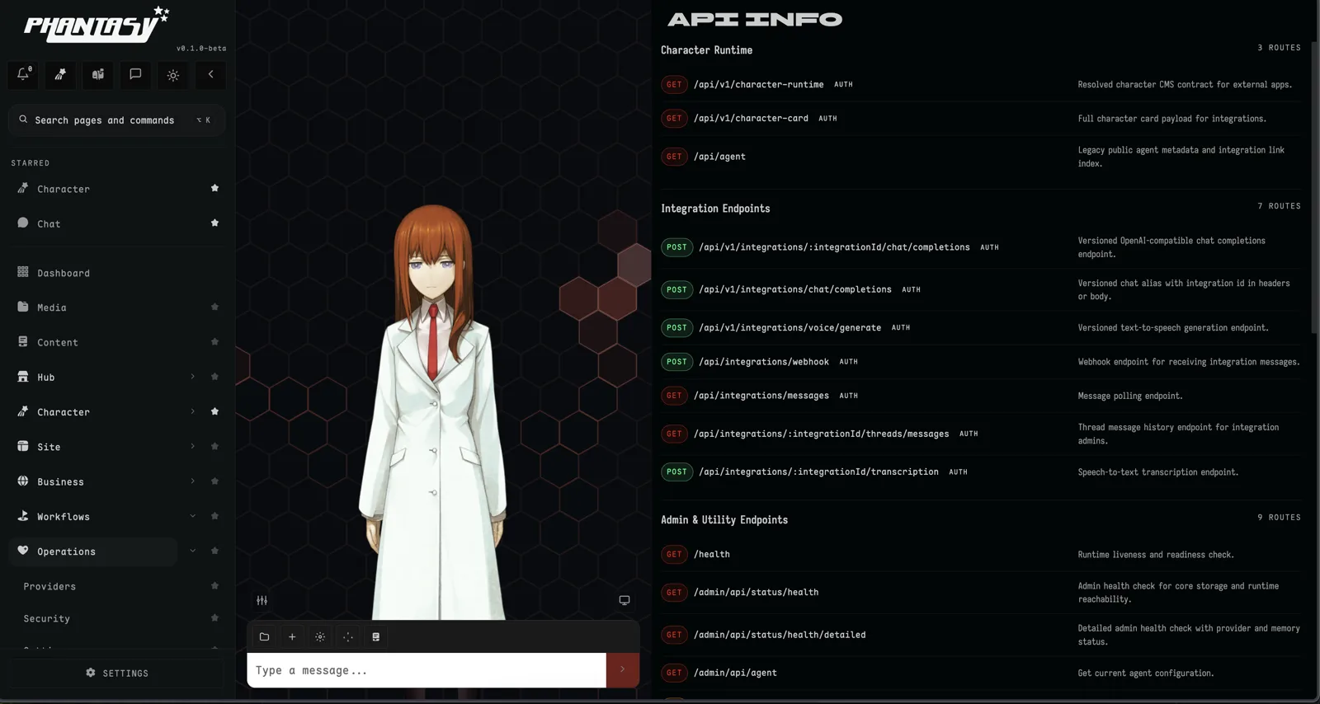Open the mailbox icon in top toolbar
The height and width of the screenshot is (704, 1320).
click(x=98, y=75)
